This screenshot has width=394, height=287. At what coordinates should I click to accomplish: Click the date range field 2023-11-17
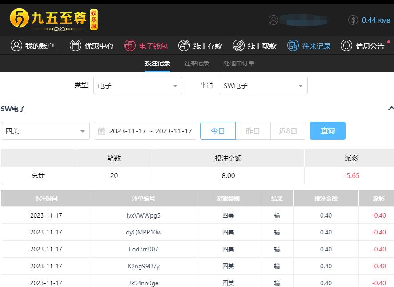[145, 131]
